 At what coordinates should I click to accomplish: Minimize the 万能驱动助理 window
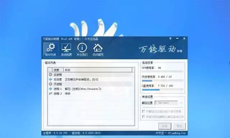177,38
